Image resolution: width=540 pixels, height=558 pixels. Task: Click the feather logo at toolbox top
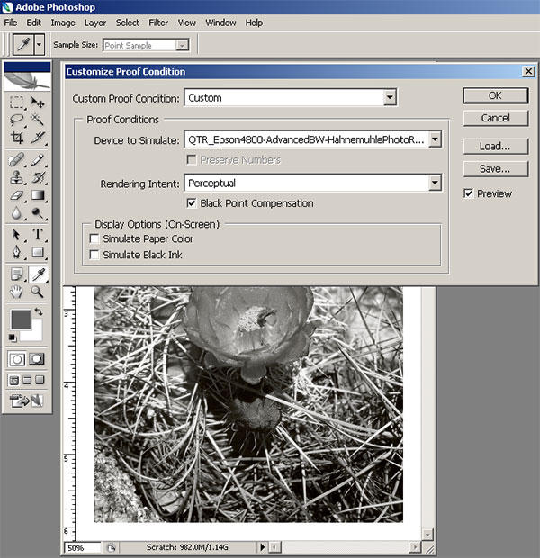click(x=27, y=81)
